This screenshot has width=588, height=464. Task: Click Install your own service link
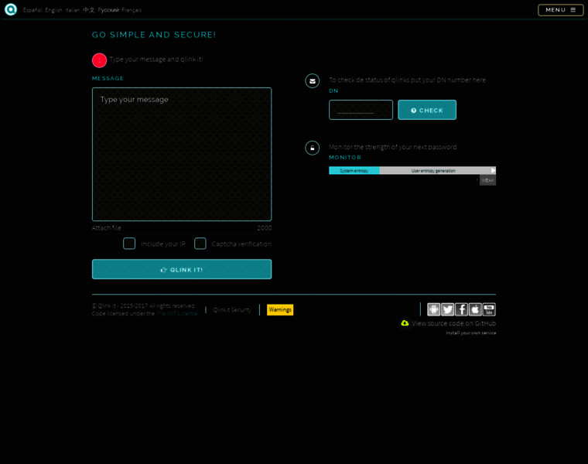[x=471, y=333]
